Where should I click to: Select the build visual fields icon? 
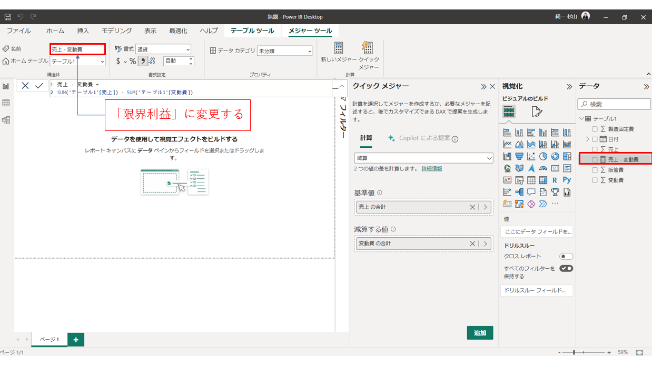coord(509,111)
